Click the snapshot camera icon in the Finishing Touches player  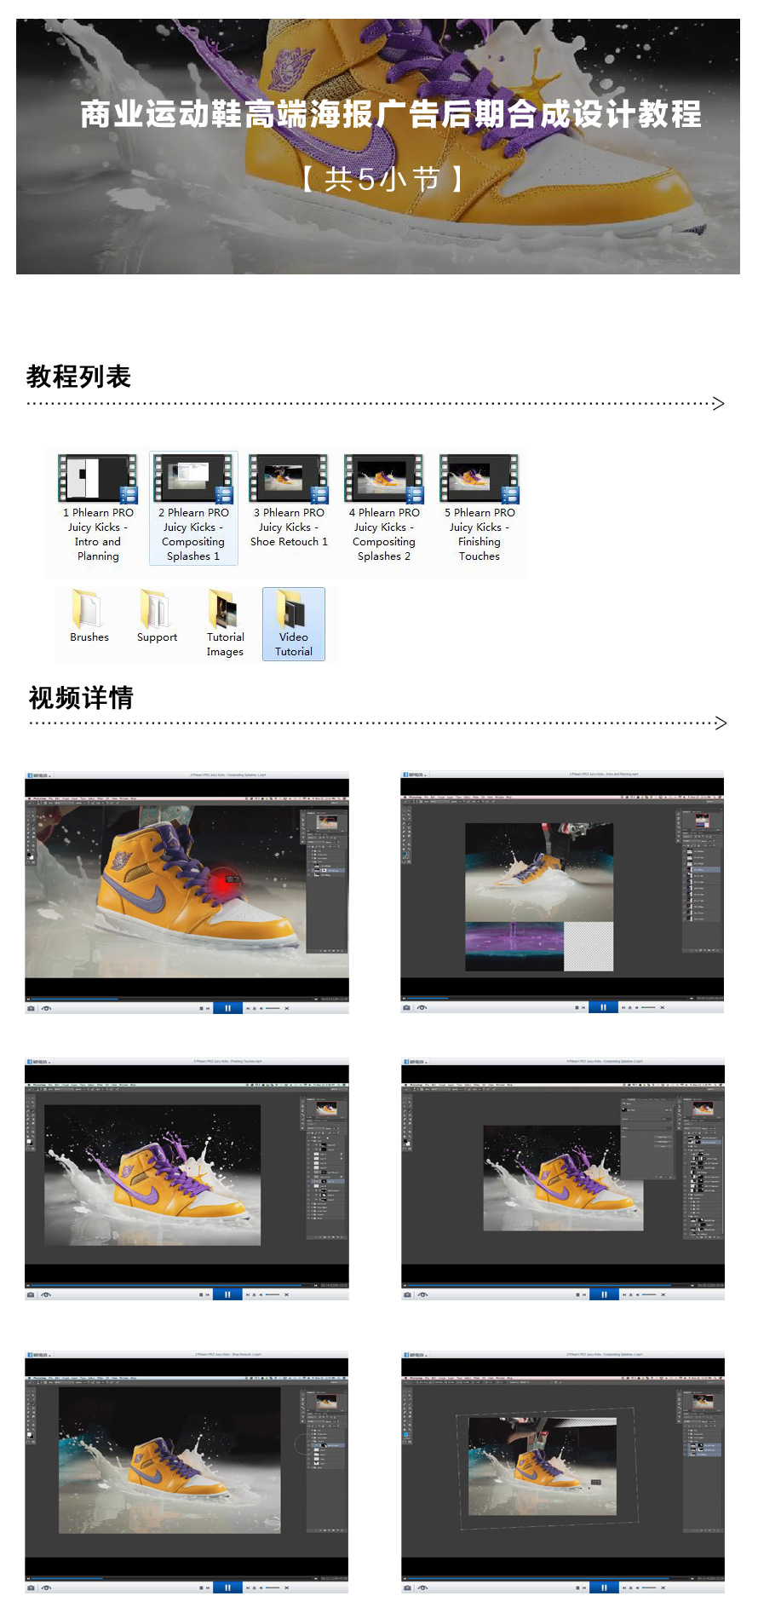click(31, 1294)
